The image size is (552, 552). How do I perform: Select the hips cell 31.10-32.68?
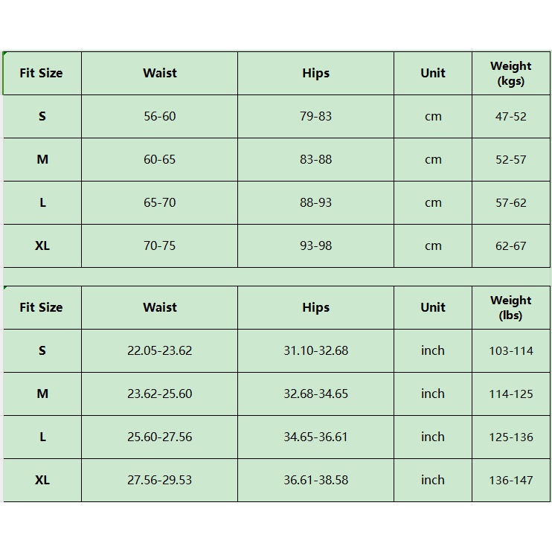coord(315,350)
